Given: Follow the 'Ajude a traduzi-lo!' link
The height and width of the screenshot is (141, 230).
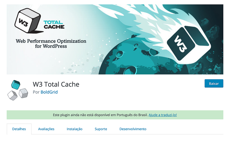Looking at the screenshot, I should click(x=162, y=115).
